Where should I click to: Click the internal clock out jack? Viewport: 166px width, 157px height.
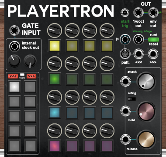click(x=14, y=46)
